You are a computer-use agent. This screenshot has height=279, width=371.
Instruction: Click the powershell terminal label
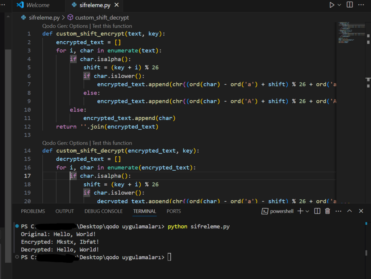[282, 211]
